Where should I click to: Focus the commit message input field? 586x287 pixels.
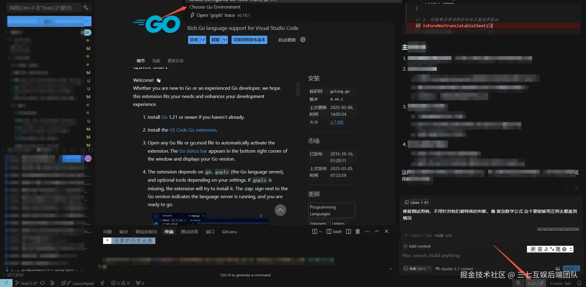[x=45, y=8]
